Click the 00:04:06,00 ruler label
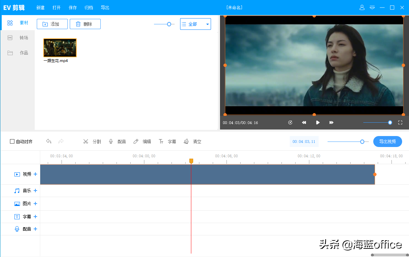The height and width of the screenshot is (257, 409). coord(226,156)
